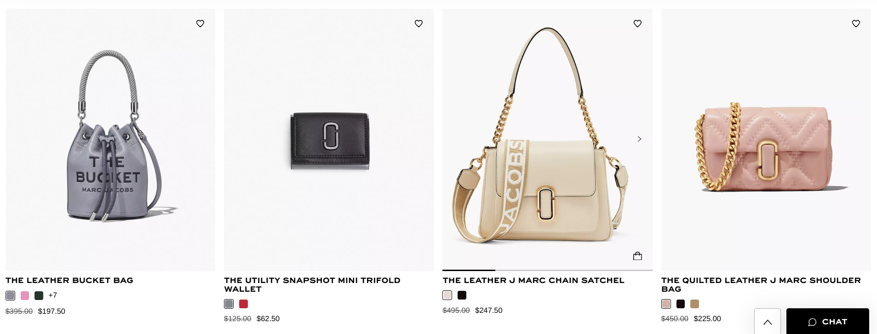Open The Utility Snapshot Mini Trifold Wallet link

coord(312,284)
